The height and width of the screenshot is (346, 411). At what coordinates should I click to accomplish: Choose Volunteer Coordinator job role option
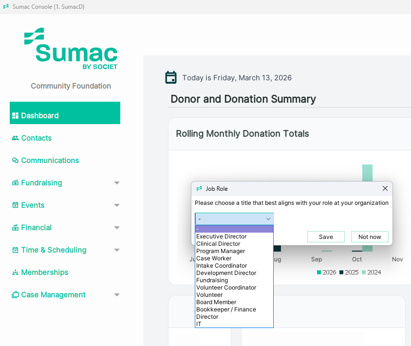coord(226,288)
